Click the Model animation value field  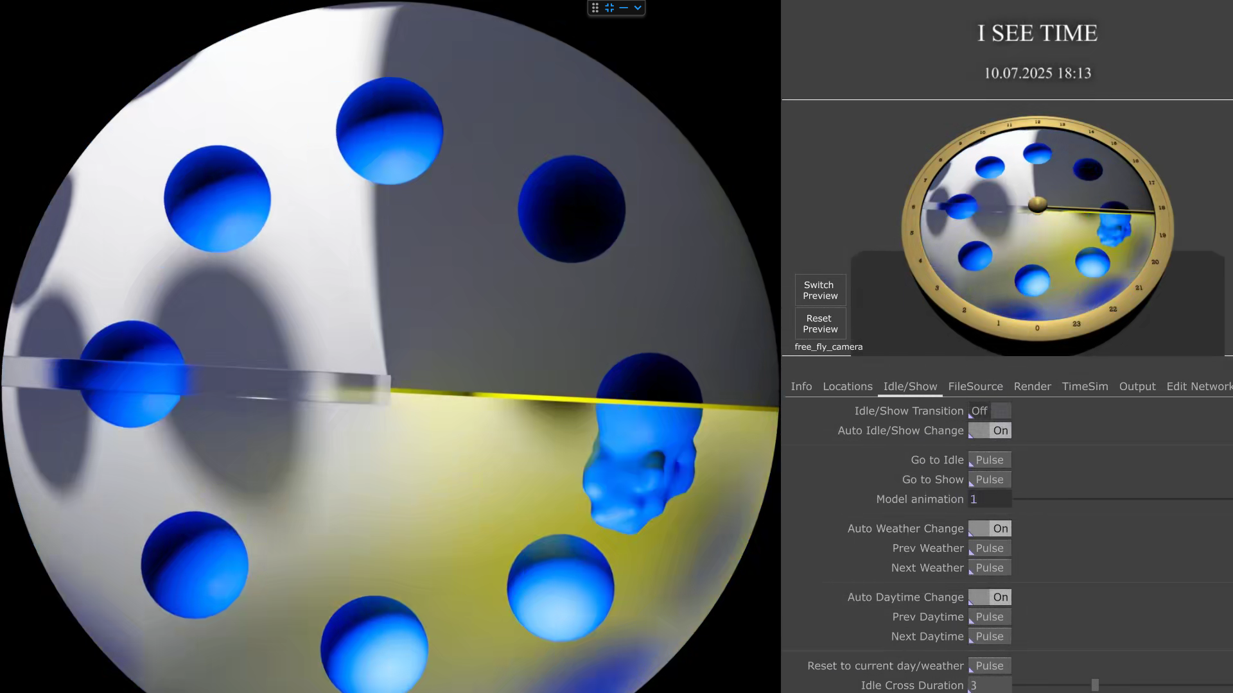click(990, 499)
